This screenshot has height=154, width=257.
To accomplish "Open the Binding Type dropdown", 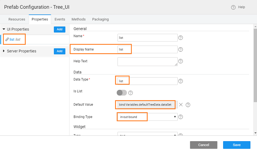I will coord(147,117).
